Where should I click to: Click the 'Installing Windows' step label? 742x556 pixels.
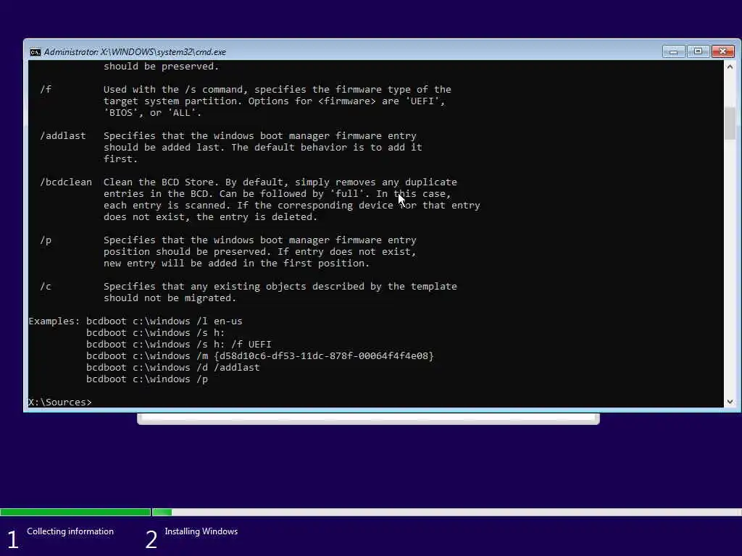point(201,531)
